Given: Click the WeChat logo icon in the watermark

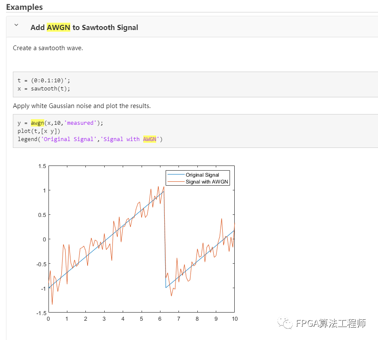Looking at the screenshot, I should 284,324.
